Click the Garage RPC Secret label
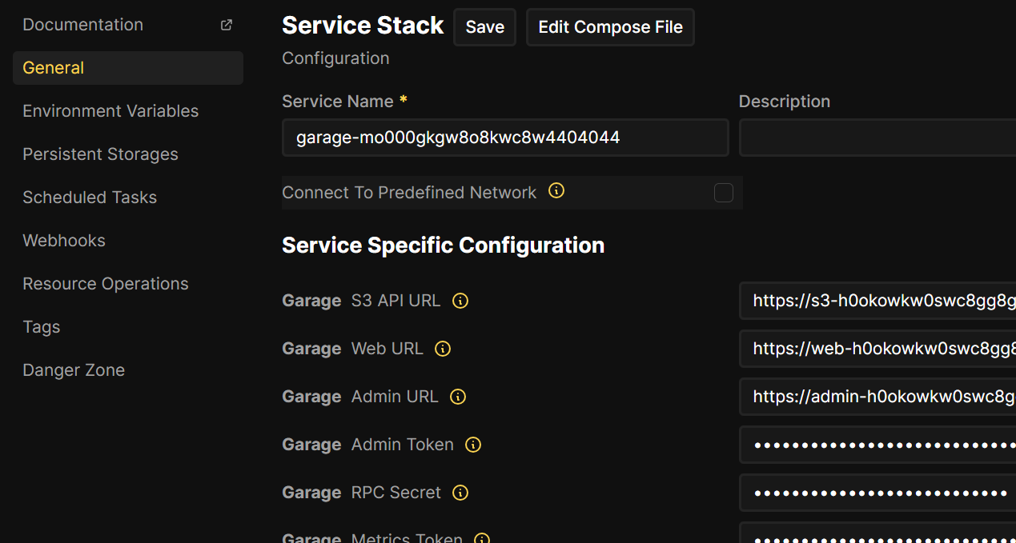Screen dimensions: 1016x543 click(x=361, y=493)
